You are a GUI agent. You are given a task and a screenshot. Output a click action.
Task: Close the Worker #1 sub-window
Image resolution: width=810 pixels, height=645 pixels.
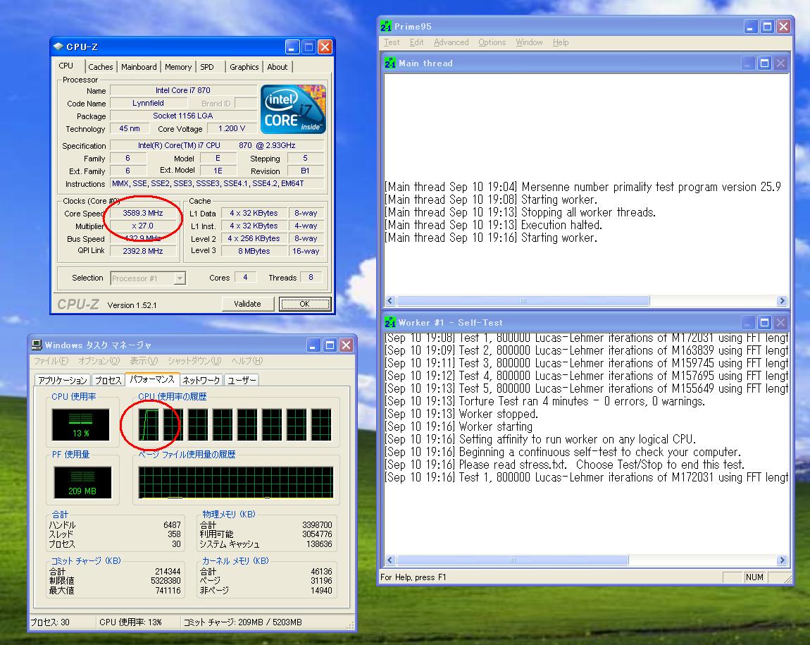(x=781, y=323)
